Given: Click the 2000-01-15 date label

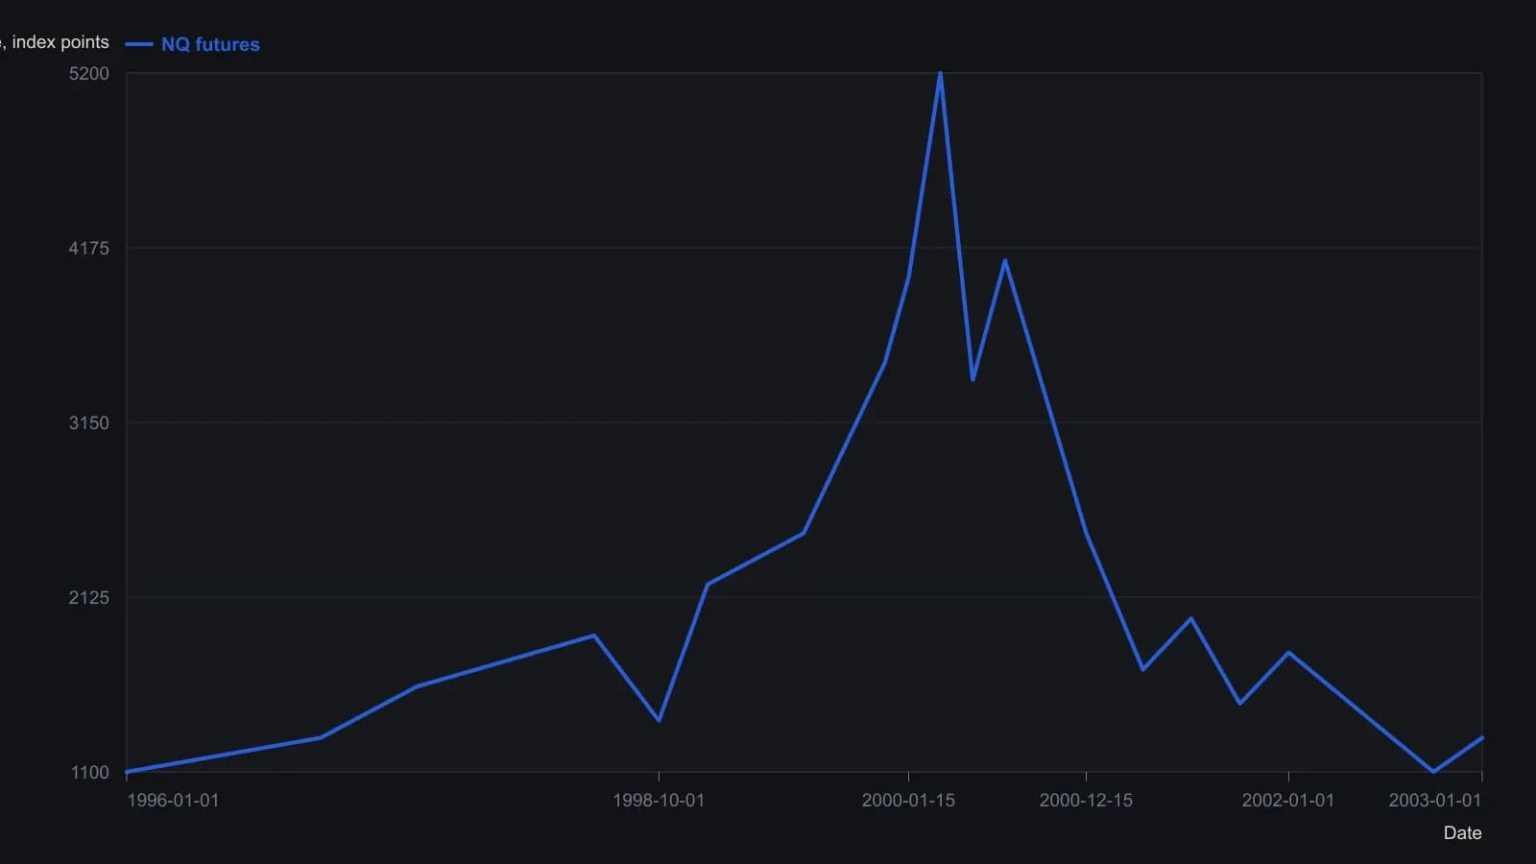Looking at the screenshot, I should (908, 800).
